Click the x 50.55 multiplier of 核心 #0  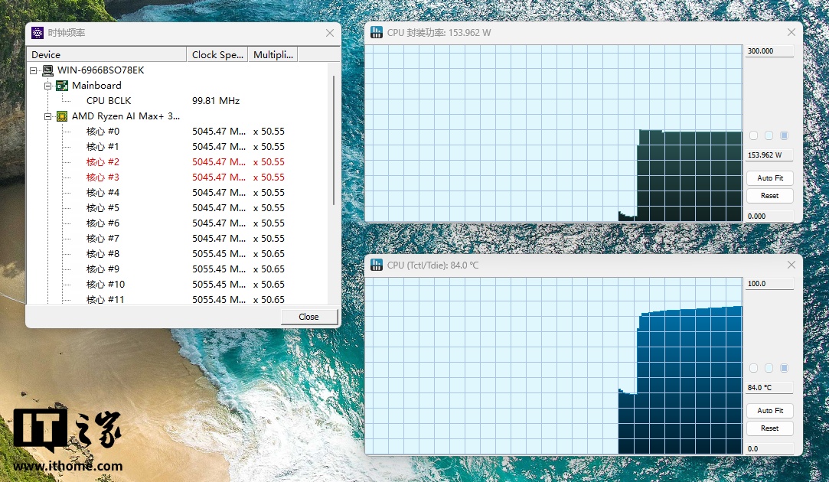point(269,132)
